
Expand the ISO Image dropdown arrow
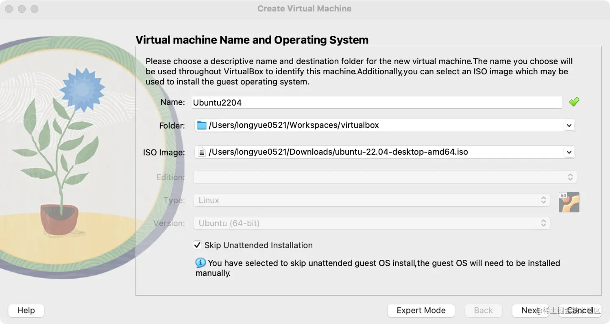point(569,152)
